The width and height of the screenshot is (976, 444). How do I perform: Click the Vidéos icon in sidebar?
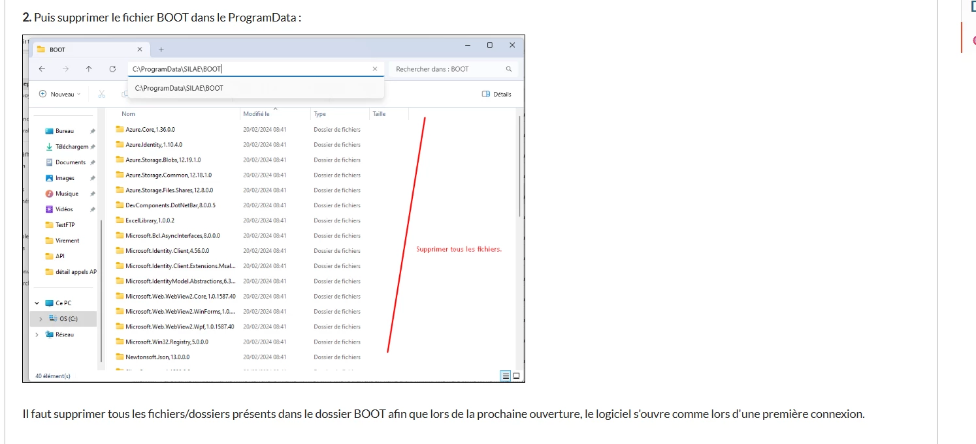click(x=49, y=209)
